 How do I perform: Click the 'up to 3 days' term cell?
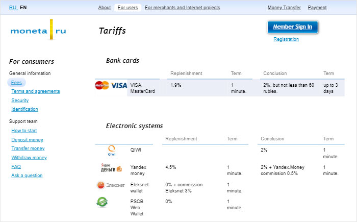click(330, 88)
